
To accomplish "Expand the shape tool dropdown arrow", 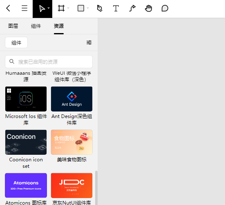I will pos(88,8).
